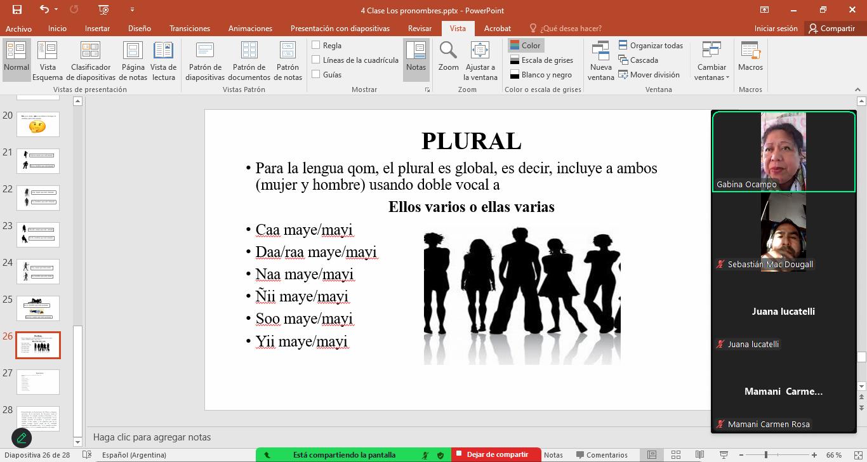867x462 pixels.
Task: Open the Mostrar group dialog launcher
Action: click(x=427, y=90)
